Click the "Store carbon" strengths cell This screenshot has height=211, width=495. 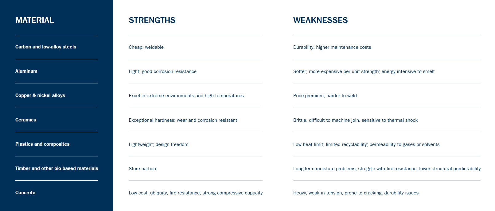tap(142, 169)
